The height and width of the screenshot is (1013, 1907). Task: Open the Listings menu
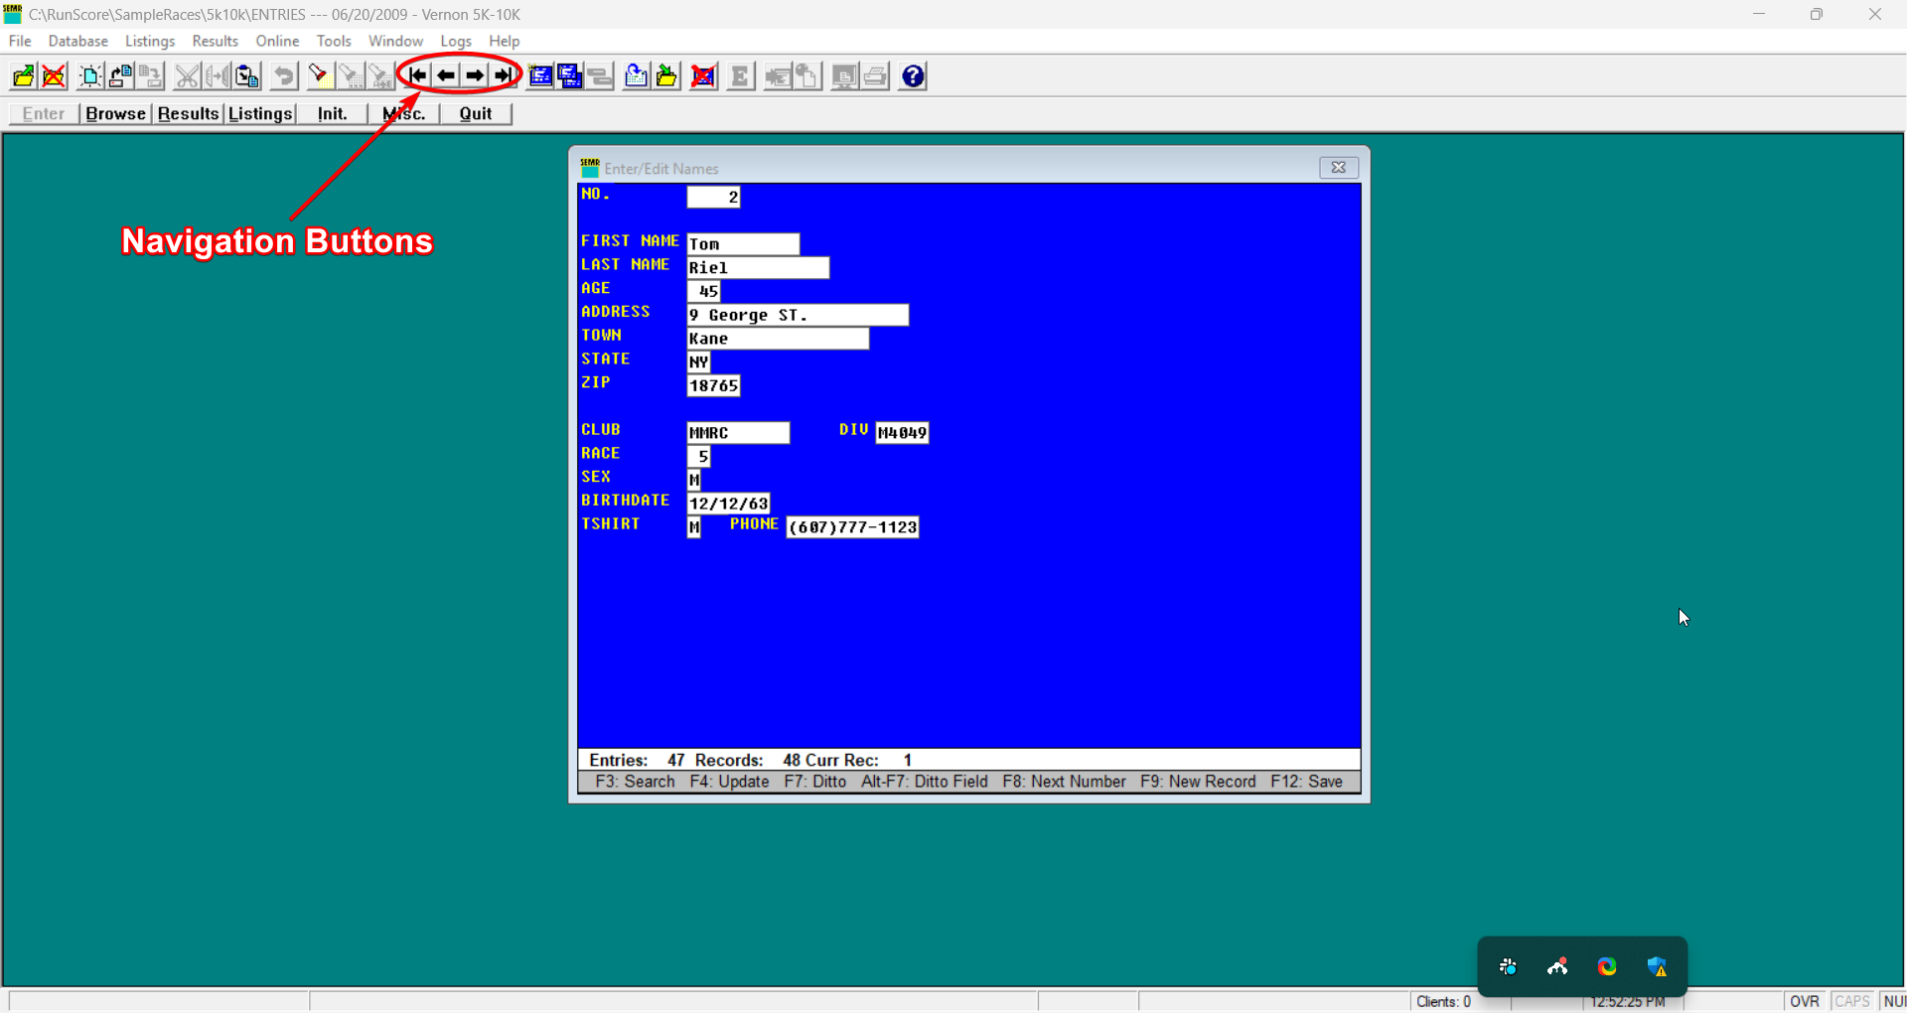pyautogui.click(x=150, y=41)
